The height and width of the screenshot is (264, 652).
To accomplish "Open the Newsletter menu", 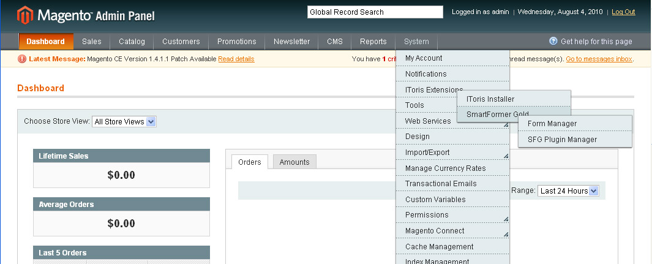I will pyautogui.click(x=291, y=42).
